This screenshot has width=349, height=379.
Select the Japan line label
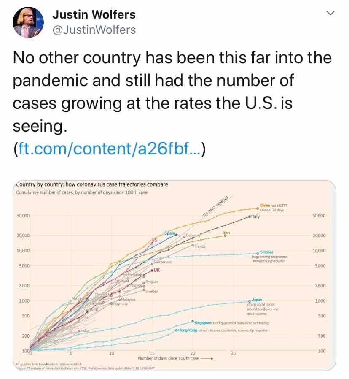[257, 300]
